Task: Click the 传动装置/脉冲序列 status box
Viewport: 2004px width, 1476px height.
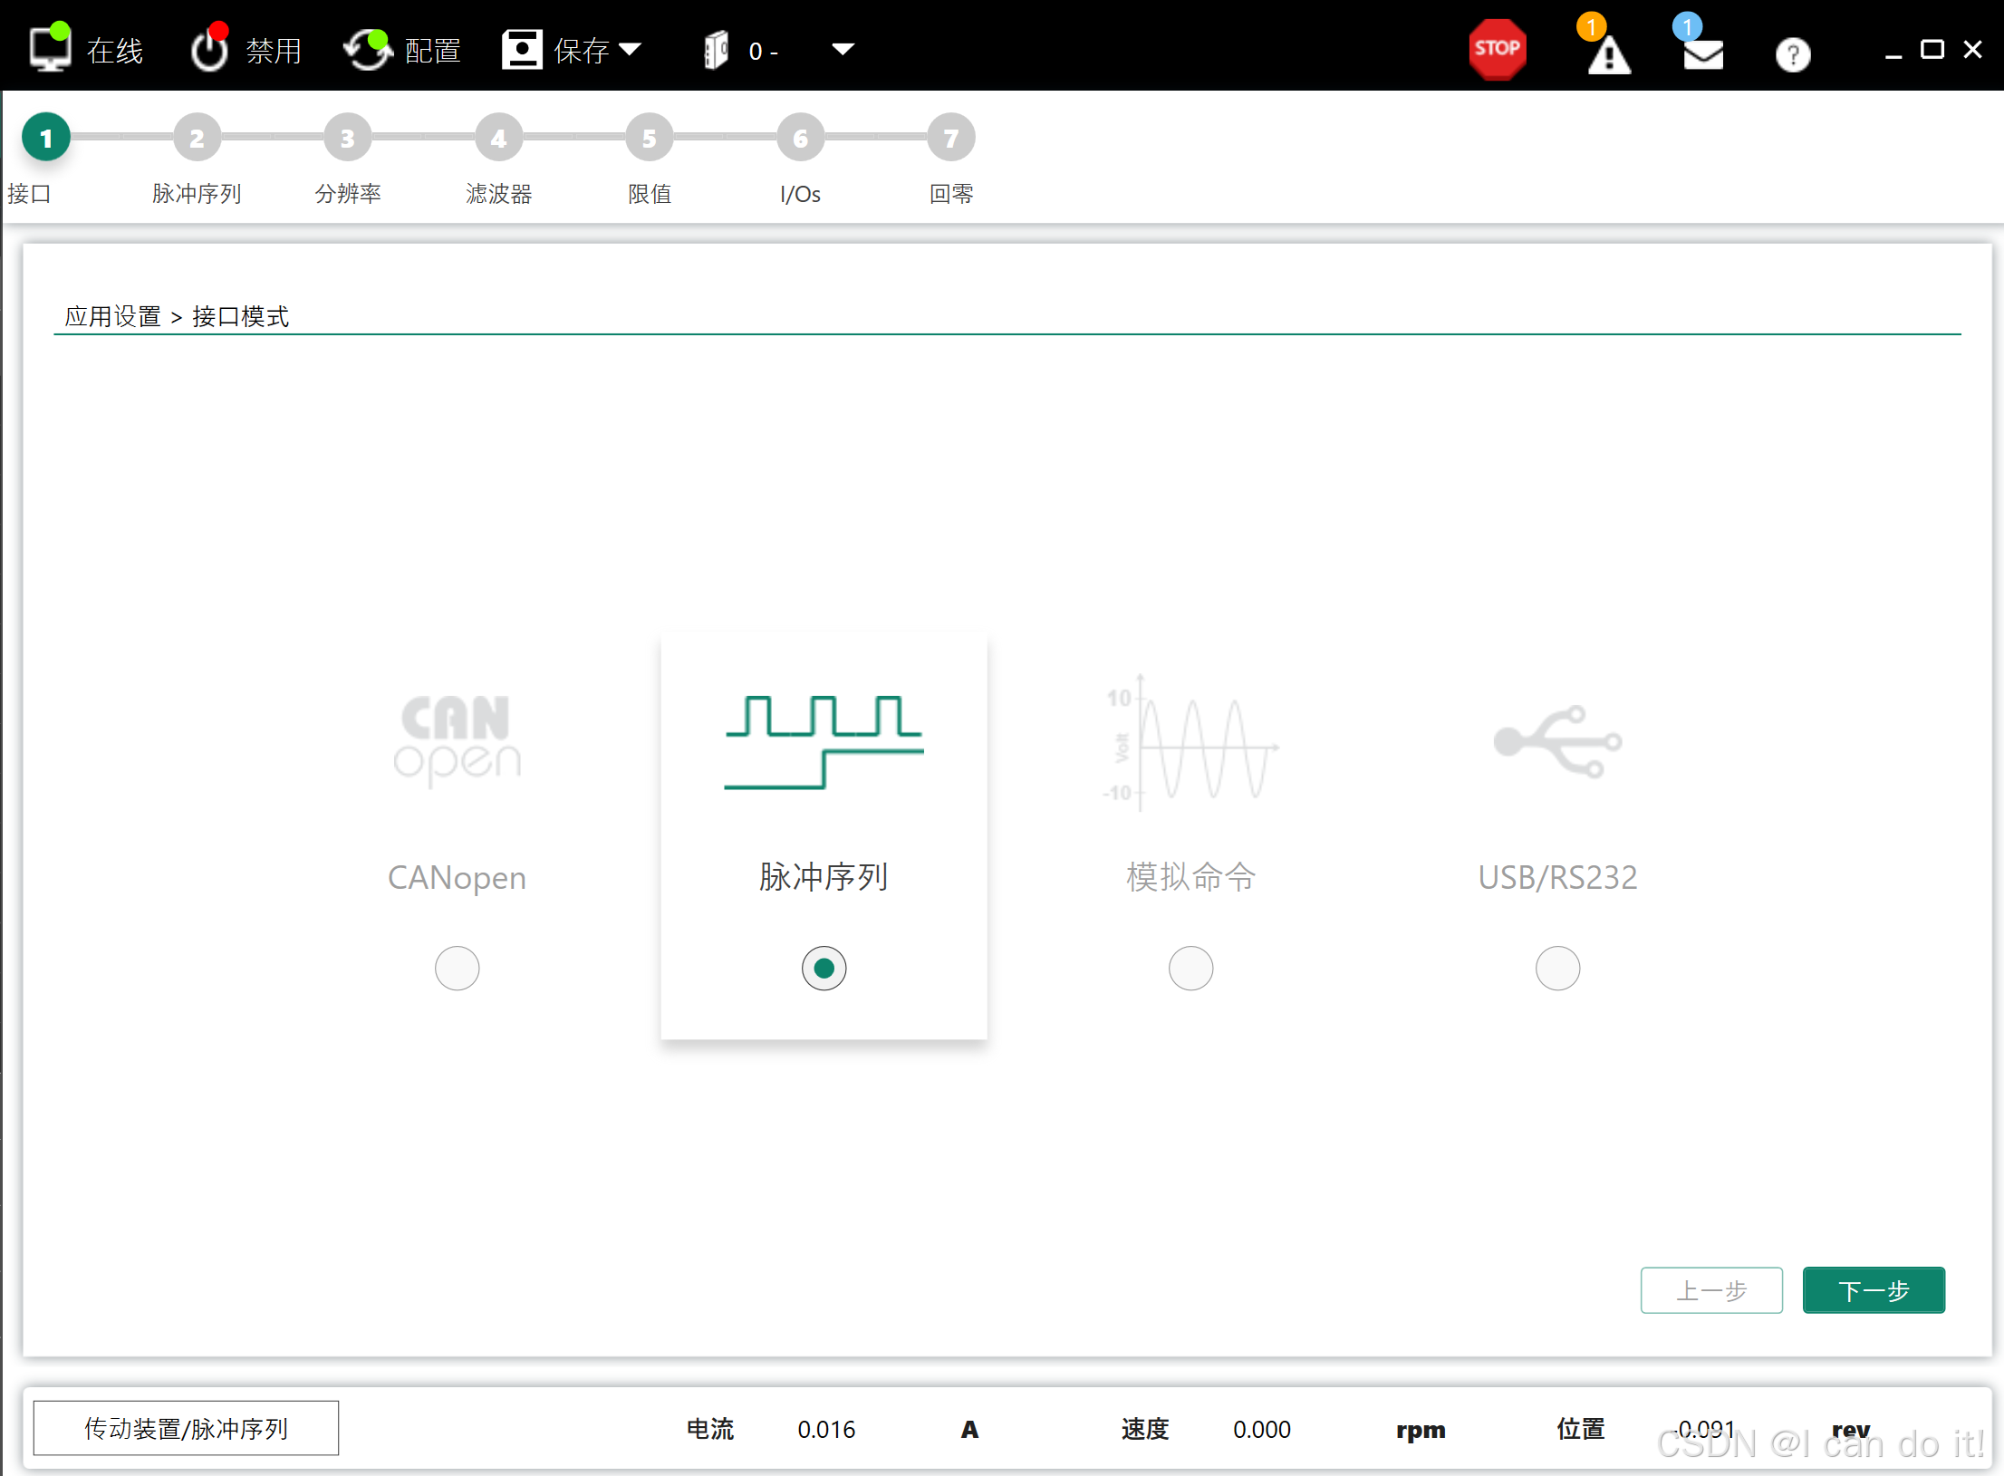Action: tap(186, 1428)
